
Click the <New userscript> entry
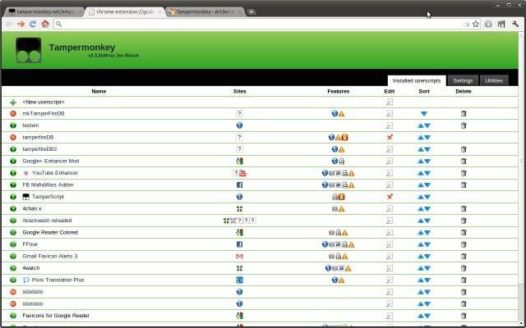pyautogui.click(x=44, y=102)
